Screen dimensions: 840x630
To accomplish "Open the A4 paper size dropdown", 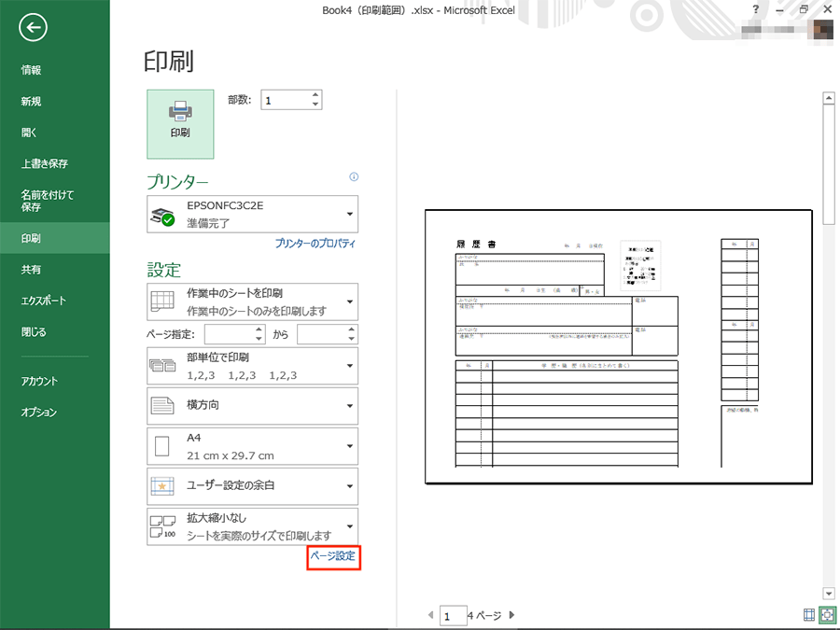I will pos(252,446).
